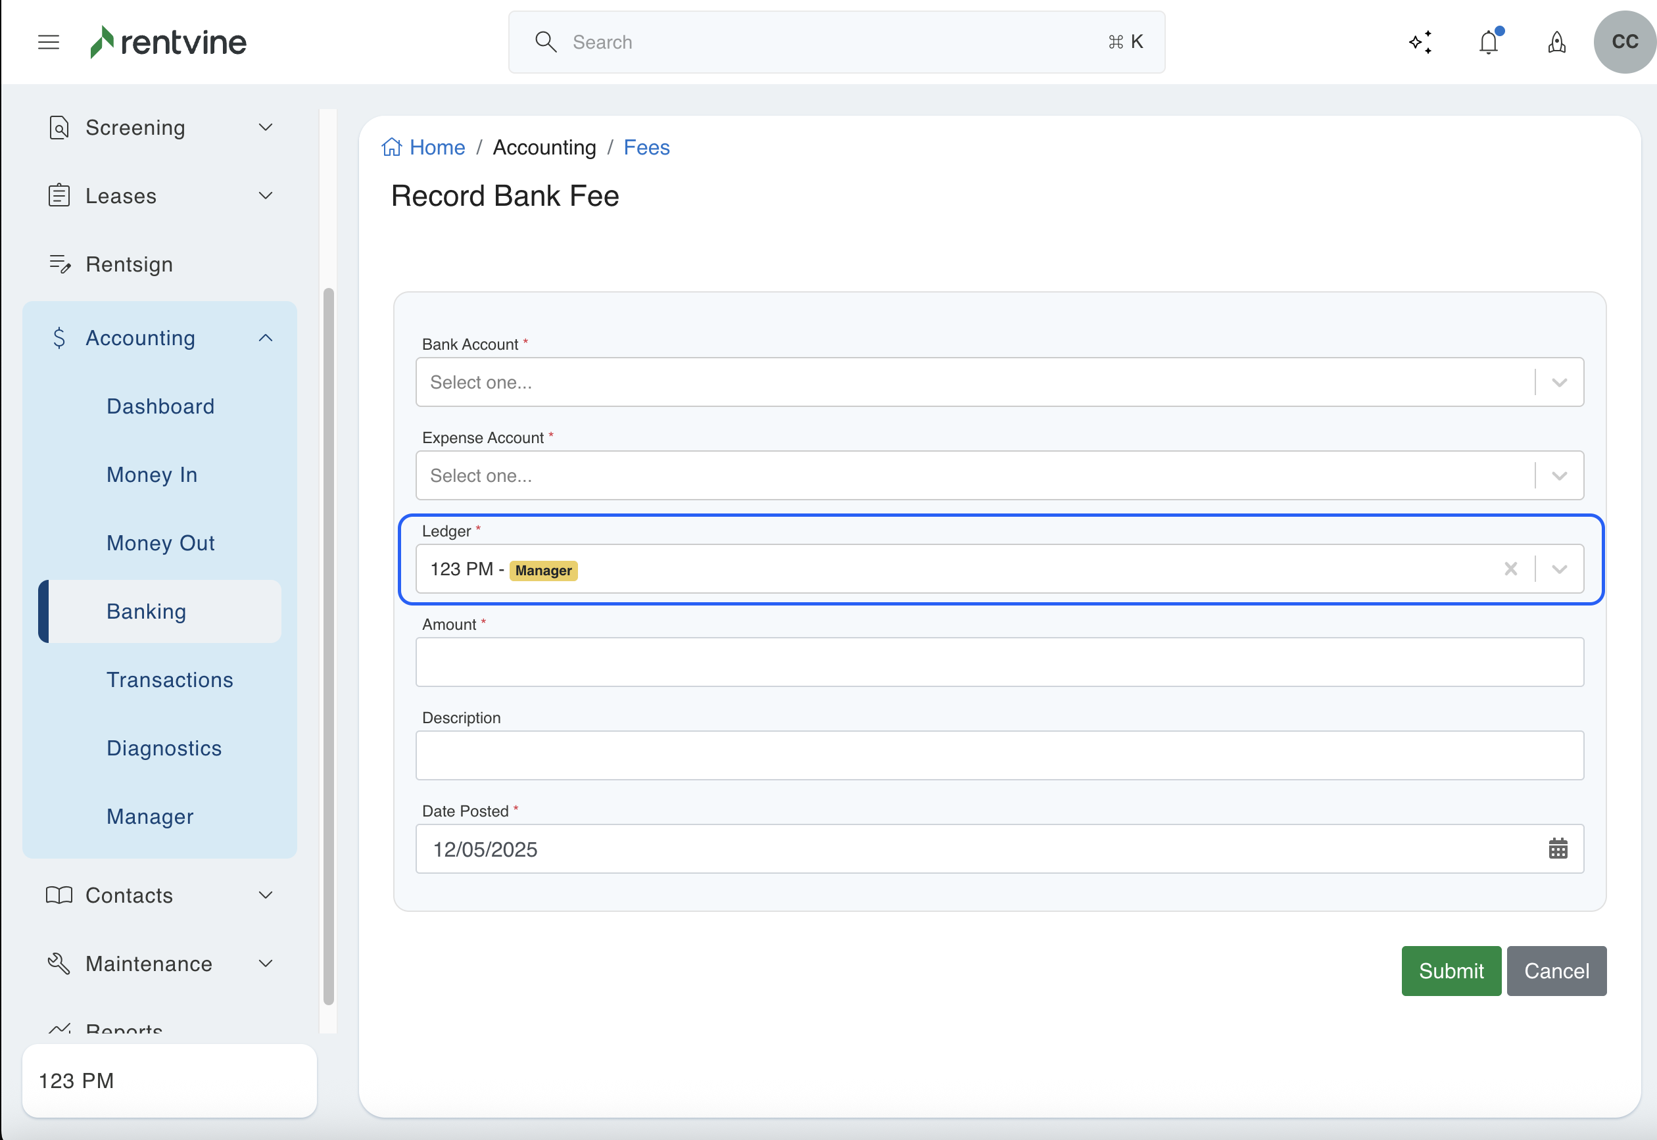Expand the Ledger dropdown arrow
The image size is (1657, 1140).
pyautogui.click(x=1559, y=569)
